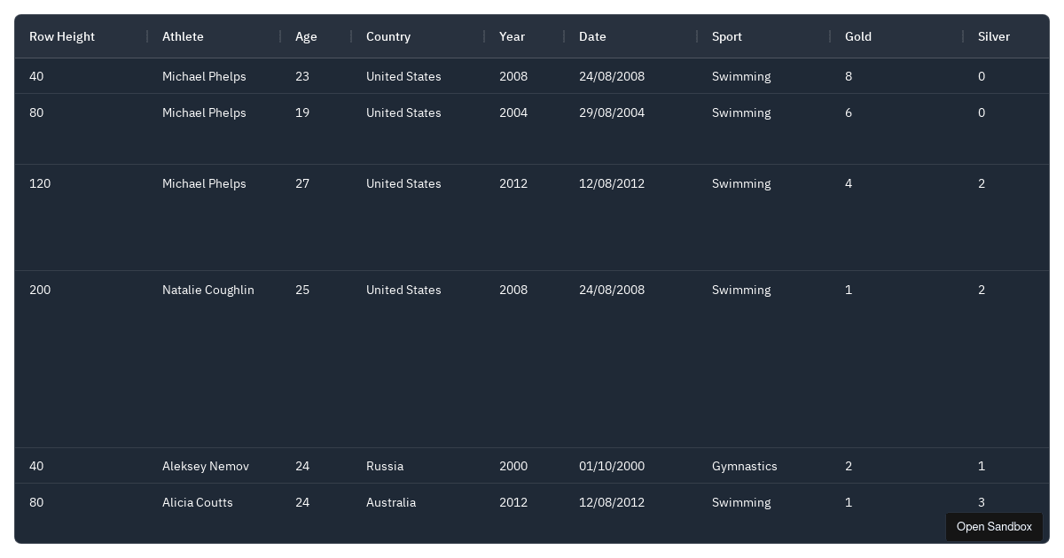
Task: Sort the table by the Sport column
Action: pos(727,36)
